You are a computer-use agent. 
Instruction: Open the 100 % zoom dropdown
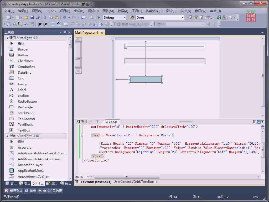pyautogui.click(x=88, y=177)
